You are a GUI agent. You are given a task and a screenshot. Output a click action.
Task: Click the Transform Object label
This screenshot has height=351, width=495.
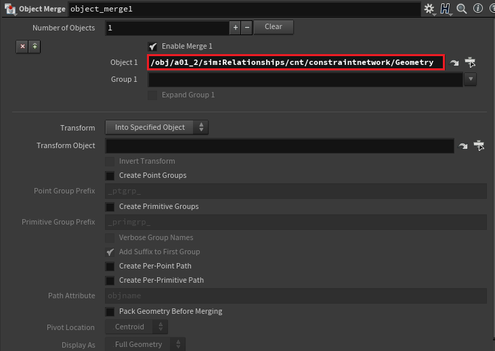(x=66, y=145)
